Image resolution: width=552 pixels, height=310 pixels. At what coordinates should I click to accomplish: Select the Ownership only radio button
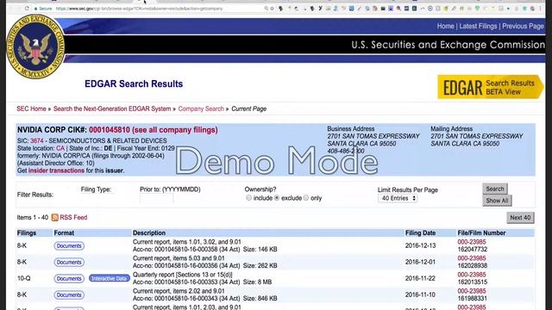(306, 198)
